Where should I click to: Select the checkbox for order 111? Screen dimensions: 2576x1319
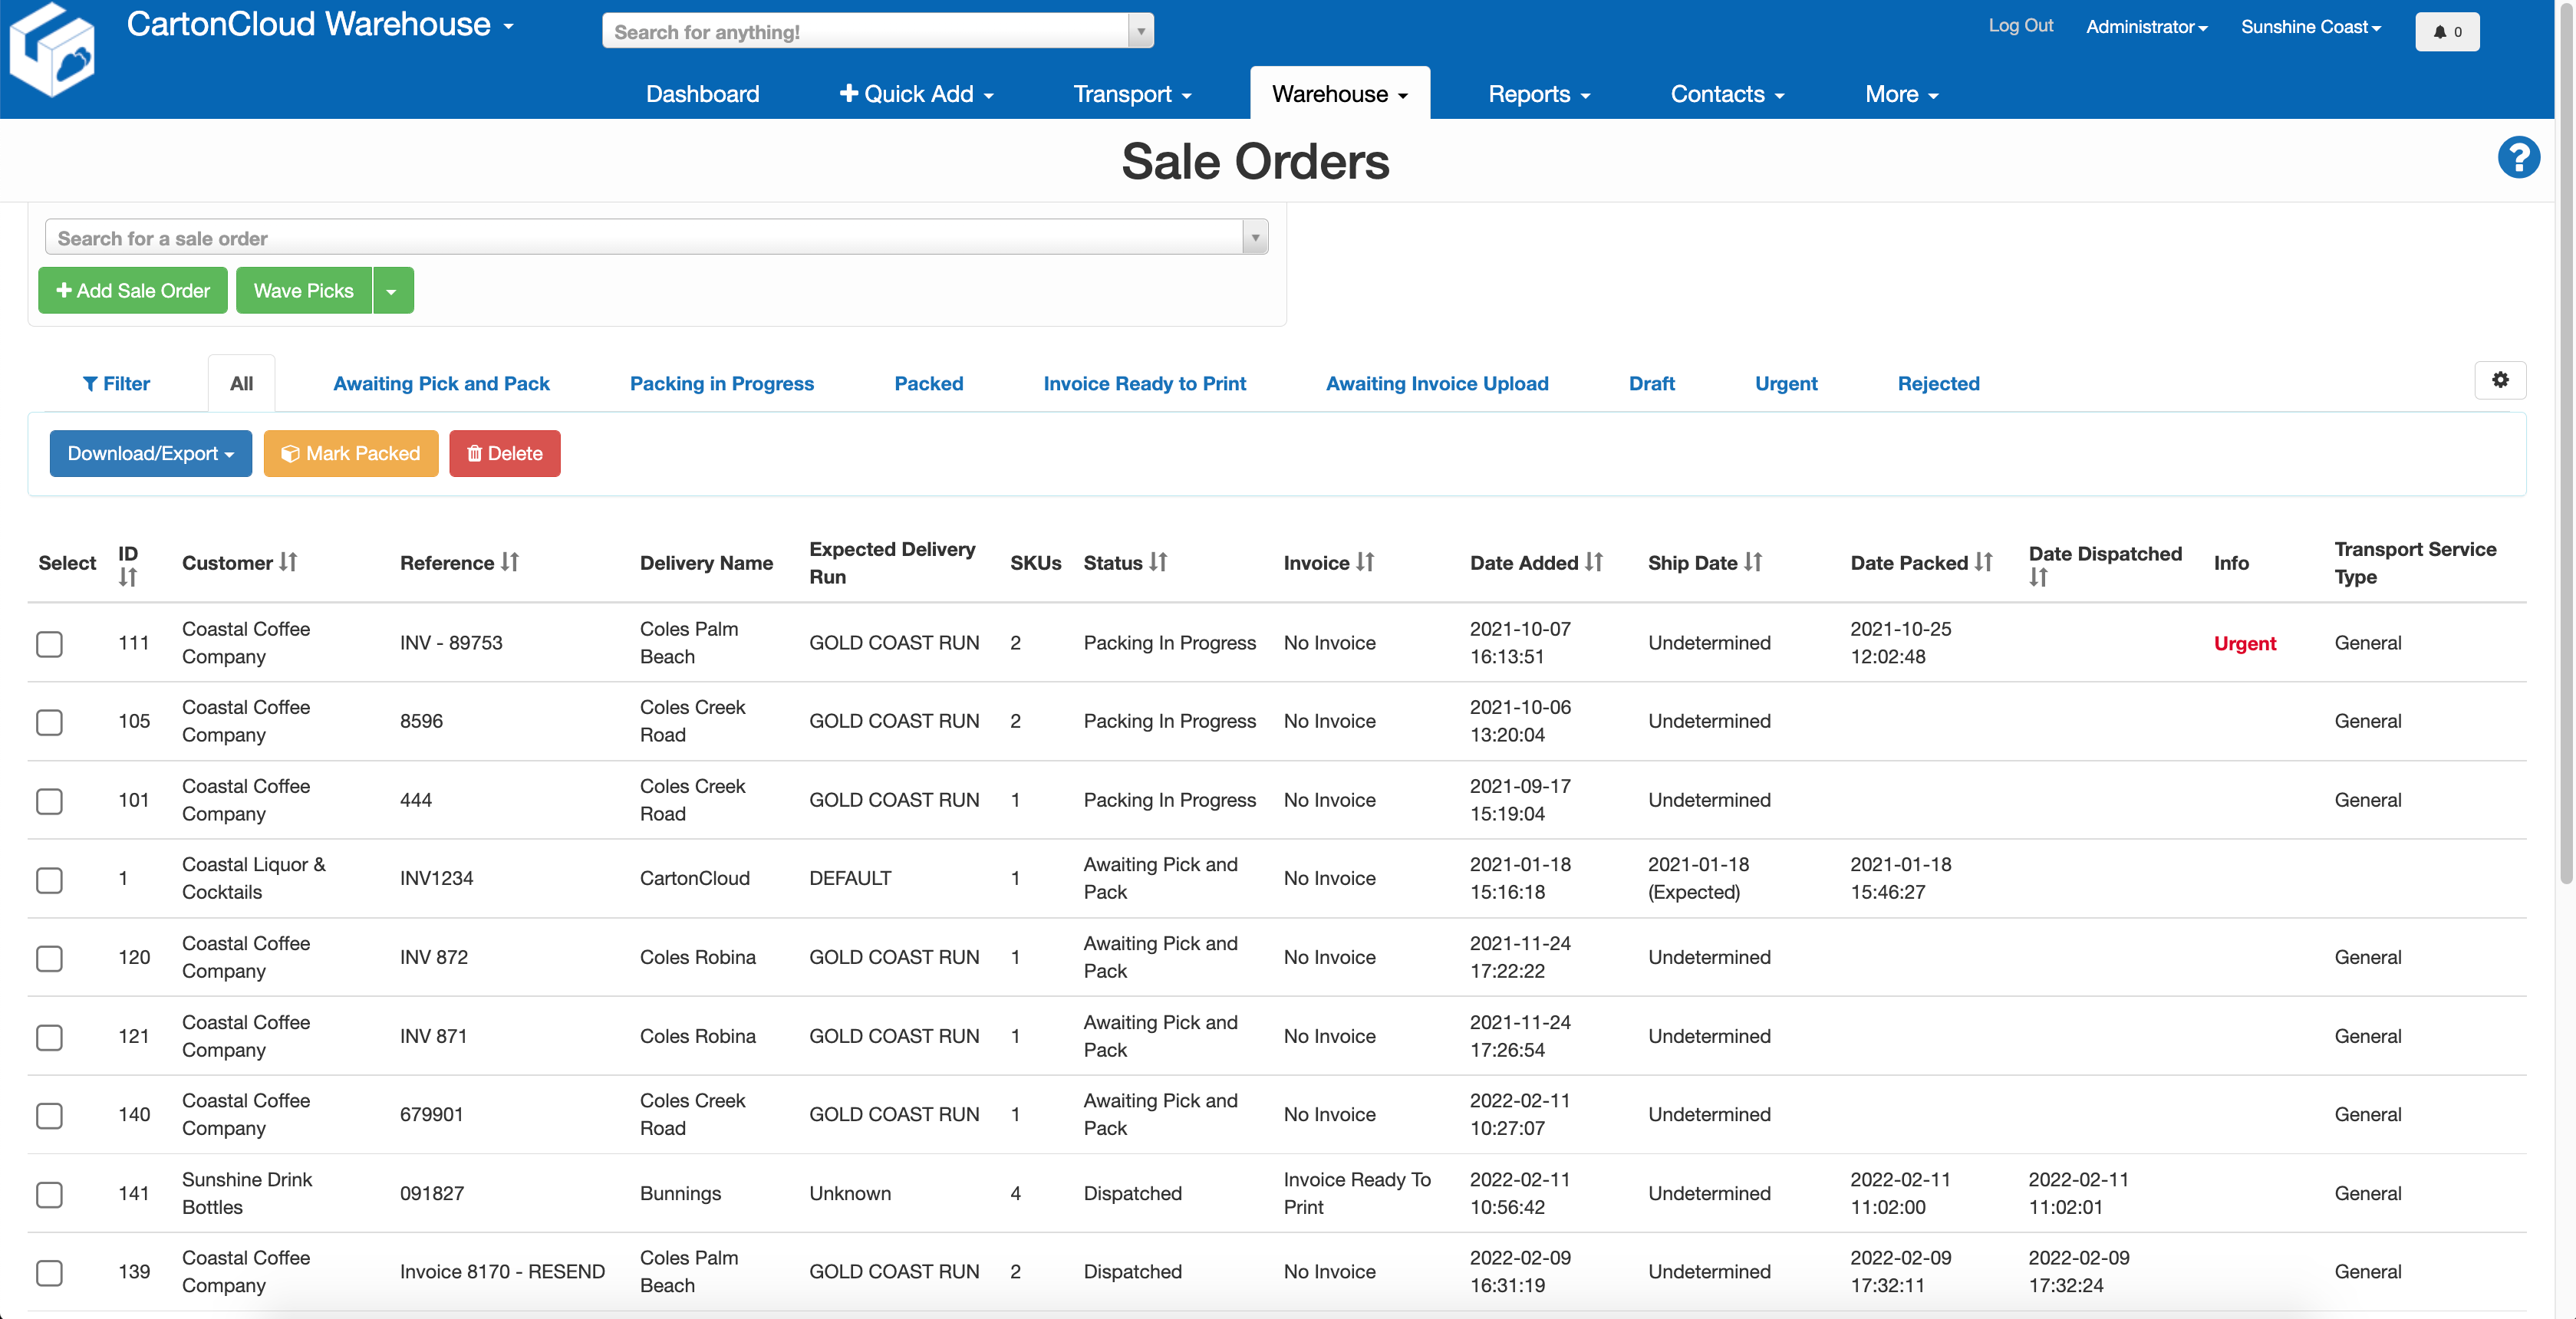pos(49,644)
